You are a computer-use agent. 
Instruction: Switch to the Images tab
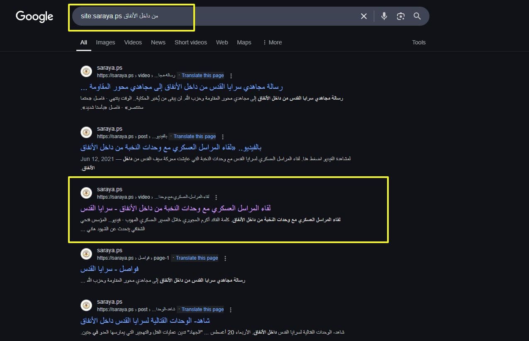tap(105, 42)
